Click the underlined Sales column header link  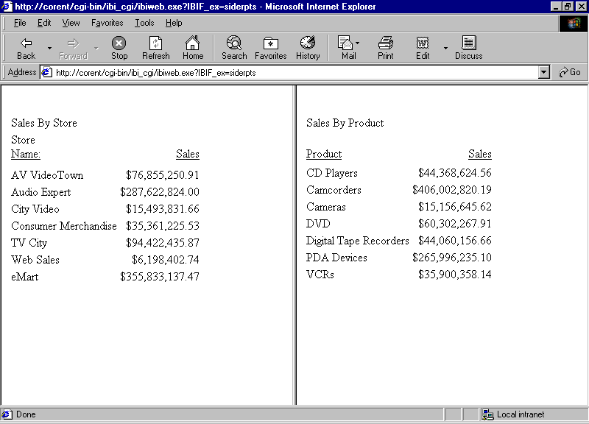tap(187, 154)
